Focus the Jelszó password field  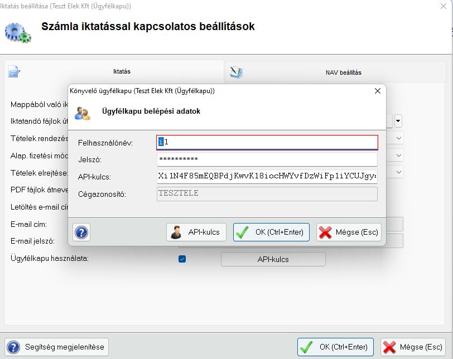pos(267,160)
